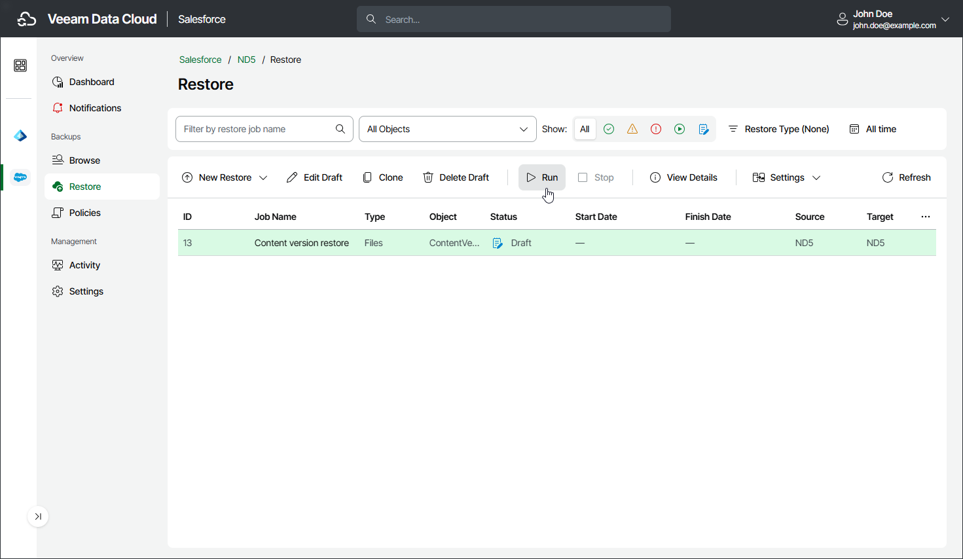This screenshot has width=963, height=559.
Task: Sort by the Type column header
Action: (374, 217)
